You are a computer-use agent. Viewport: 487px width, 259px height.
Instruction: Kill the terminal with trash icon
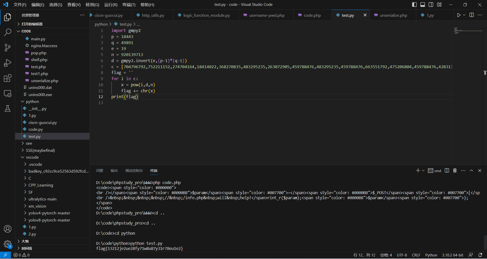point(455,171)
